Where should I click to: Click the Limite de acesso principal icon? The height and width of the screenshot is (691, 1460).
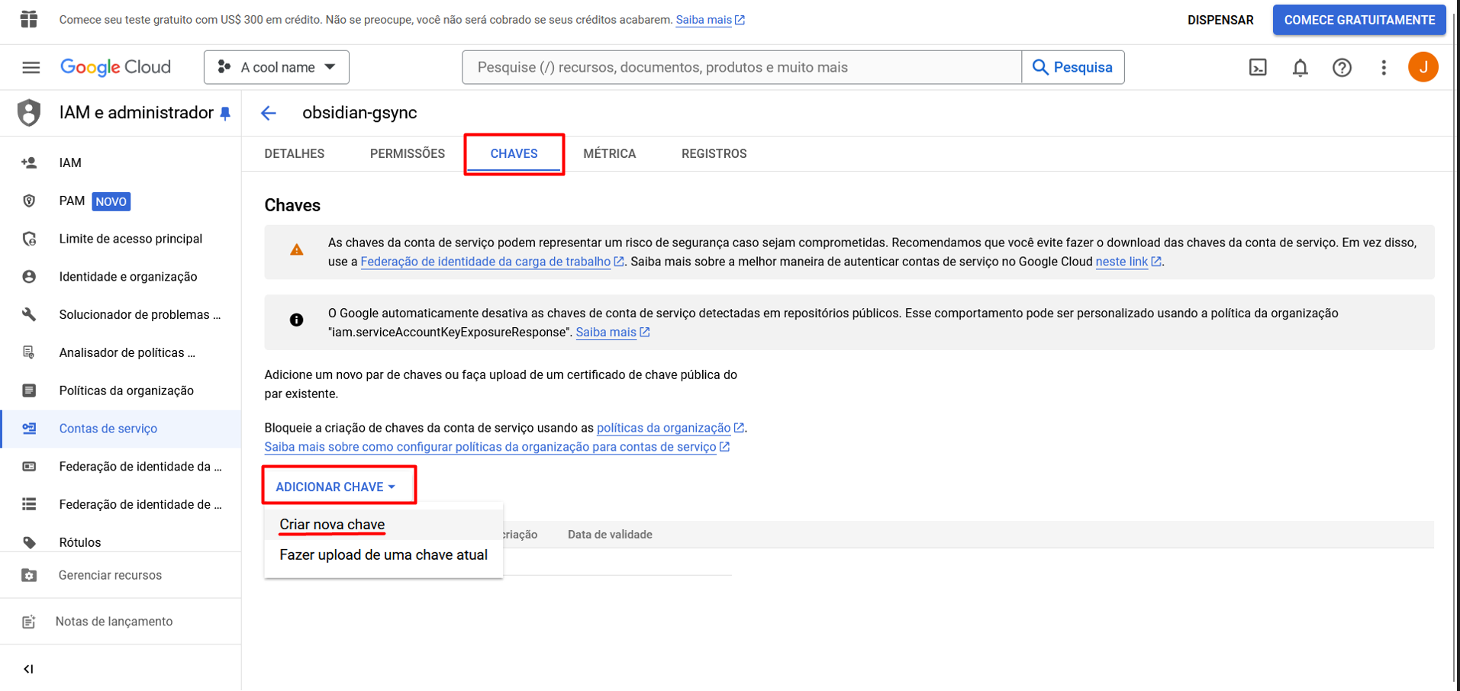(x=29, y=239)
